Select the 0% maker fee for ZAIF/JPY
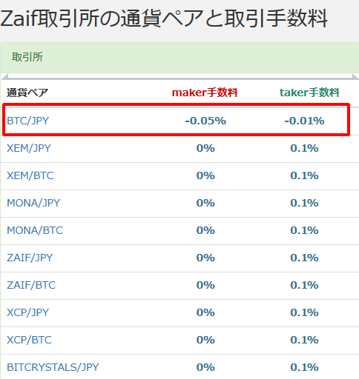This screenshot has height=379, width=359. point(205,258)
